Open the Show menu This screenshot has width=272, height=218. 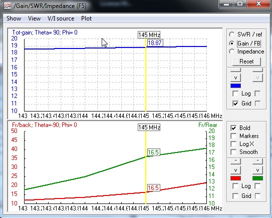click(x=14, y=18)
